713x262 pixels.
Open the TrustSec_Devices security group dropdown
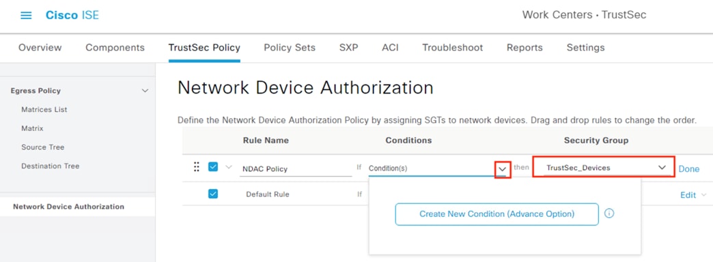pyautogui.click(x=604, y=168)
